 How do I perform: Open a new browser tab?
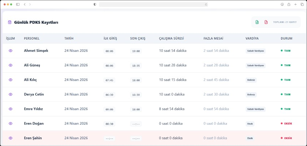[x=295, y=4]
